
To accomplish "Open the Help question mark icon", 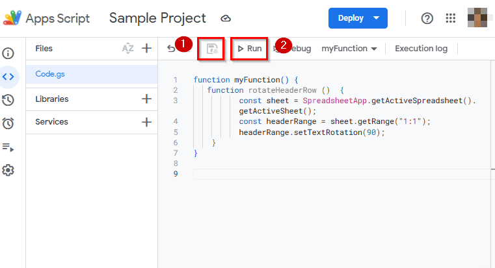I will 427,18.
